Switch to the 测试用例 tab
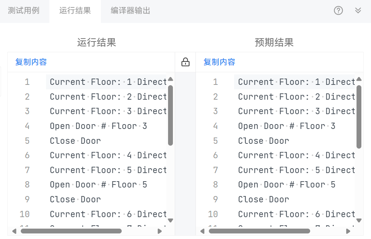The image size is (371, 239). tap(24, 10)
